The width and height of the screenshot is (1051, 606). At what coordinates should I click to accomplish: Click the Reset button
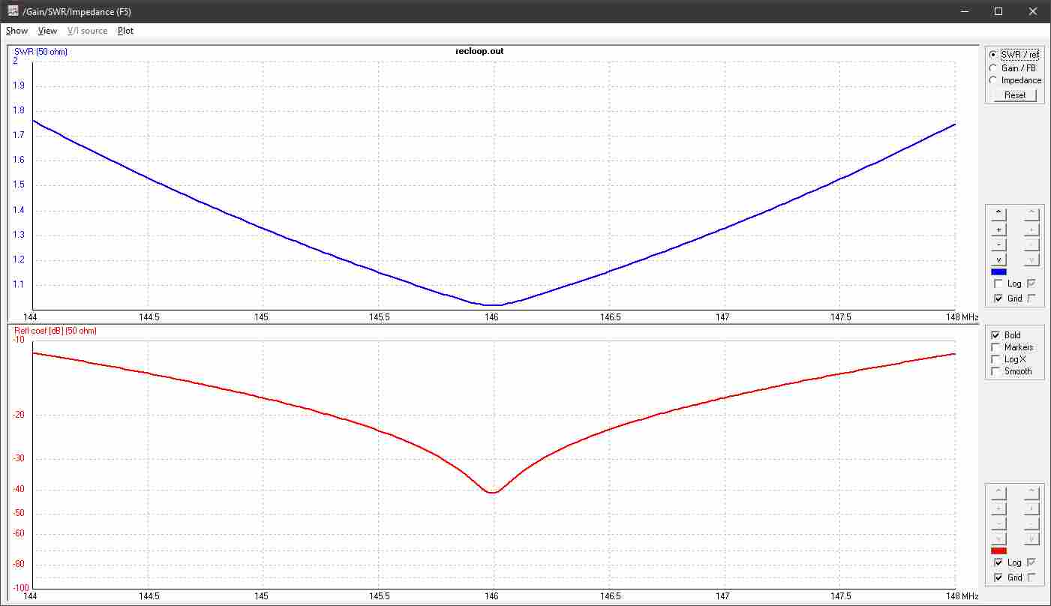pos(1014,95)
